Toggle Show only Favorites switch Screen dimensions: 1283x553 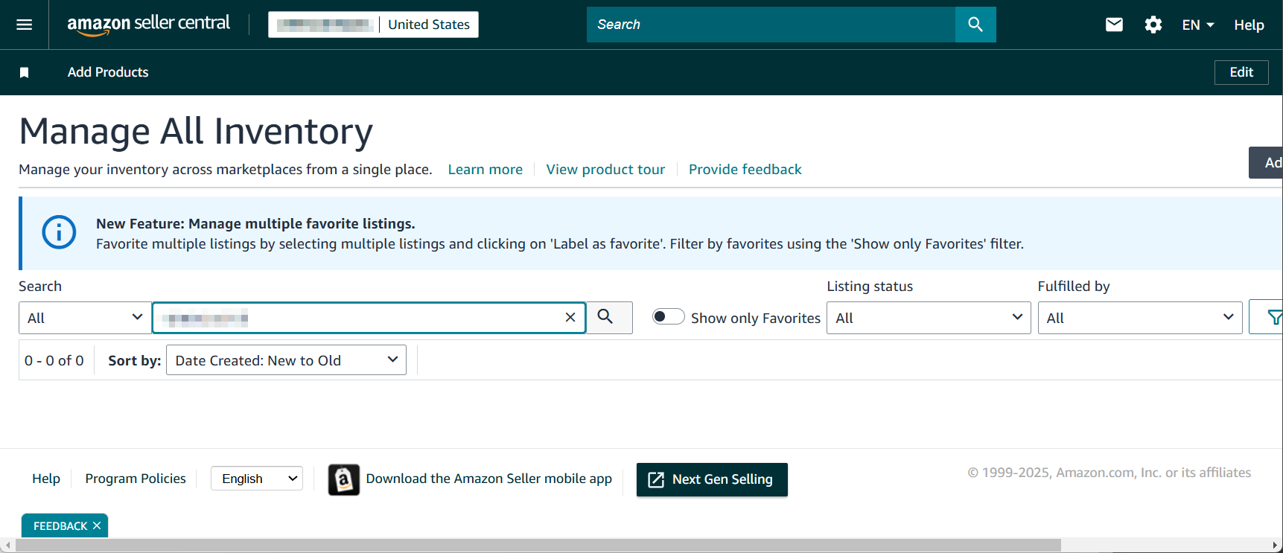coord(668,317)
